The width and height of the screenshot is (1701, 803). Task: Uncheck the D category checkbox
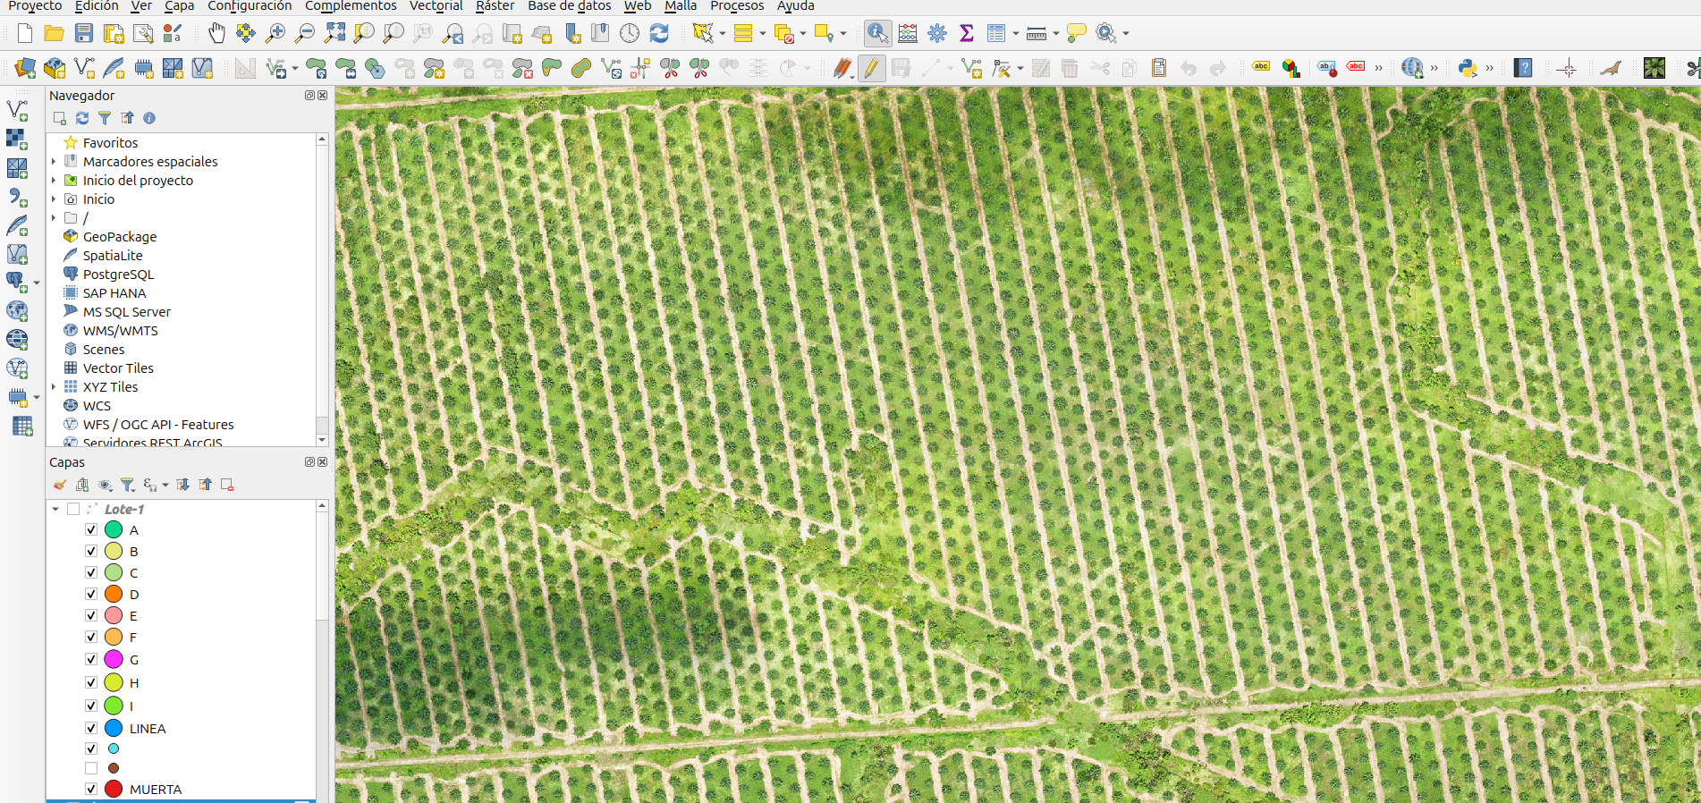coord(91,594)
